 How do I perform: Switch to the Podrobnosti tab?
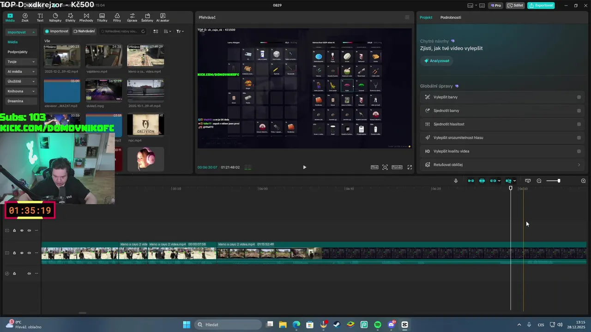tap(451, 18)
